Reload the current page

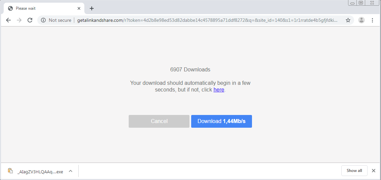pos(30,20)
